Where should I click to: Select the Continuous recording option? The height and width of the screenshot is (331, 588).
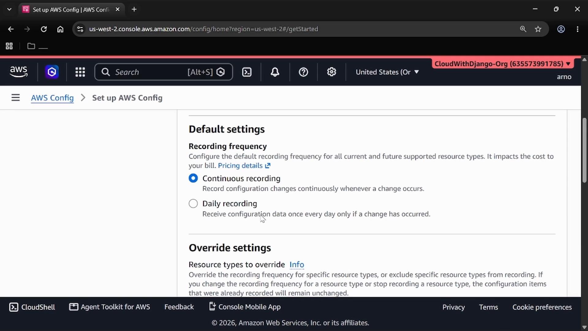(x=193, y=178)
